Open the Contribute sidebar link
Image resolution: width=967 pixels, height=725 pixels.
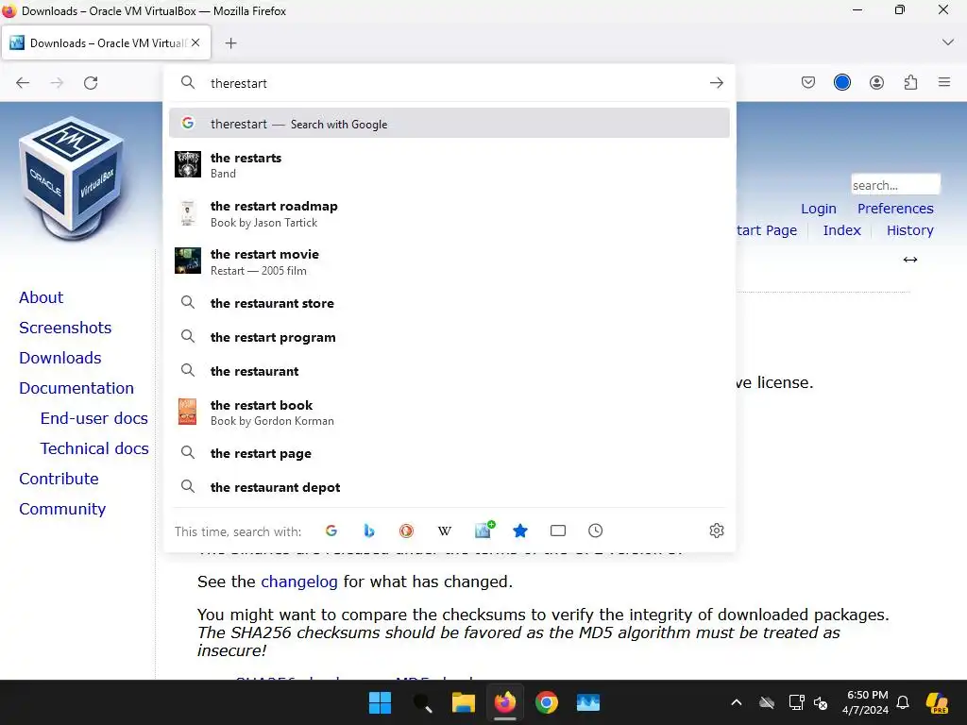[59, 479]
